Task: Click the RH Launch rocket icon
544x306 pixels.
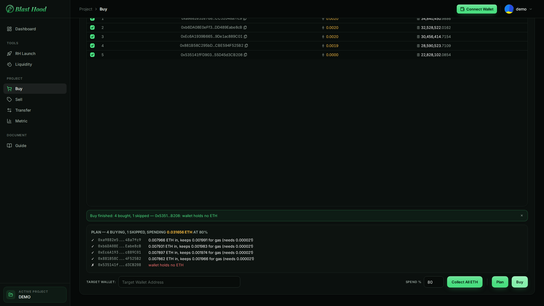Action: (x=9, y=54)
